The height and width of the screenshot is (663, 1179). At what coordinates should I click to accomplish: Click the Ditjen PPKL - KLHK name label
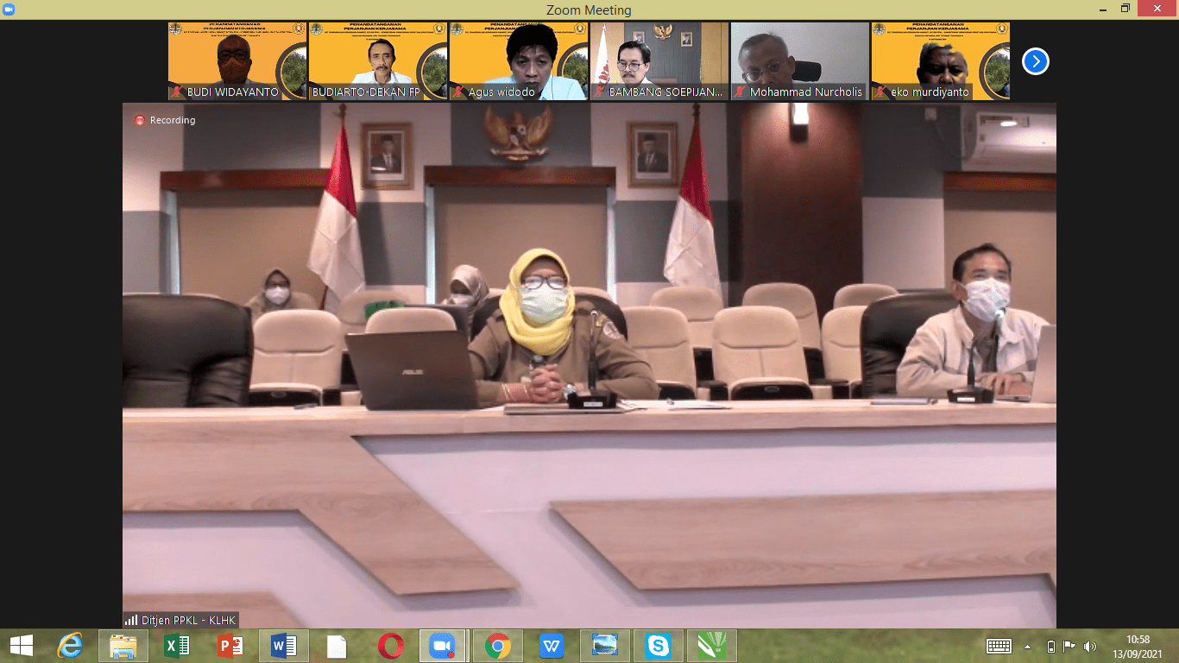point(181,620)
